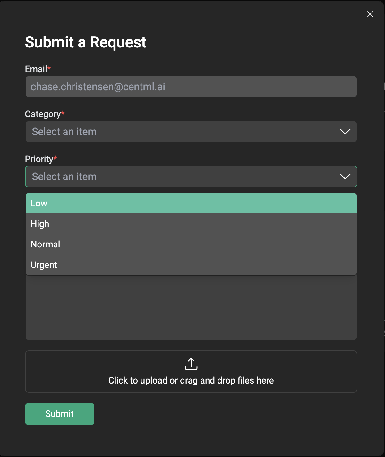Choose Low priority option

[191, 203]
